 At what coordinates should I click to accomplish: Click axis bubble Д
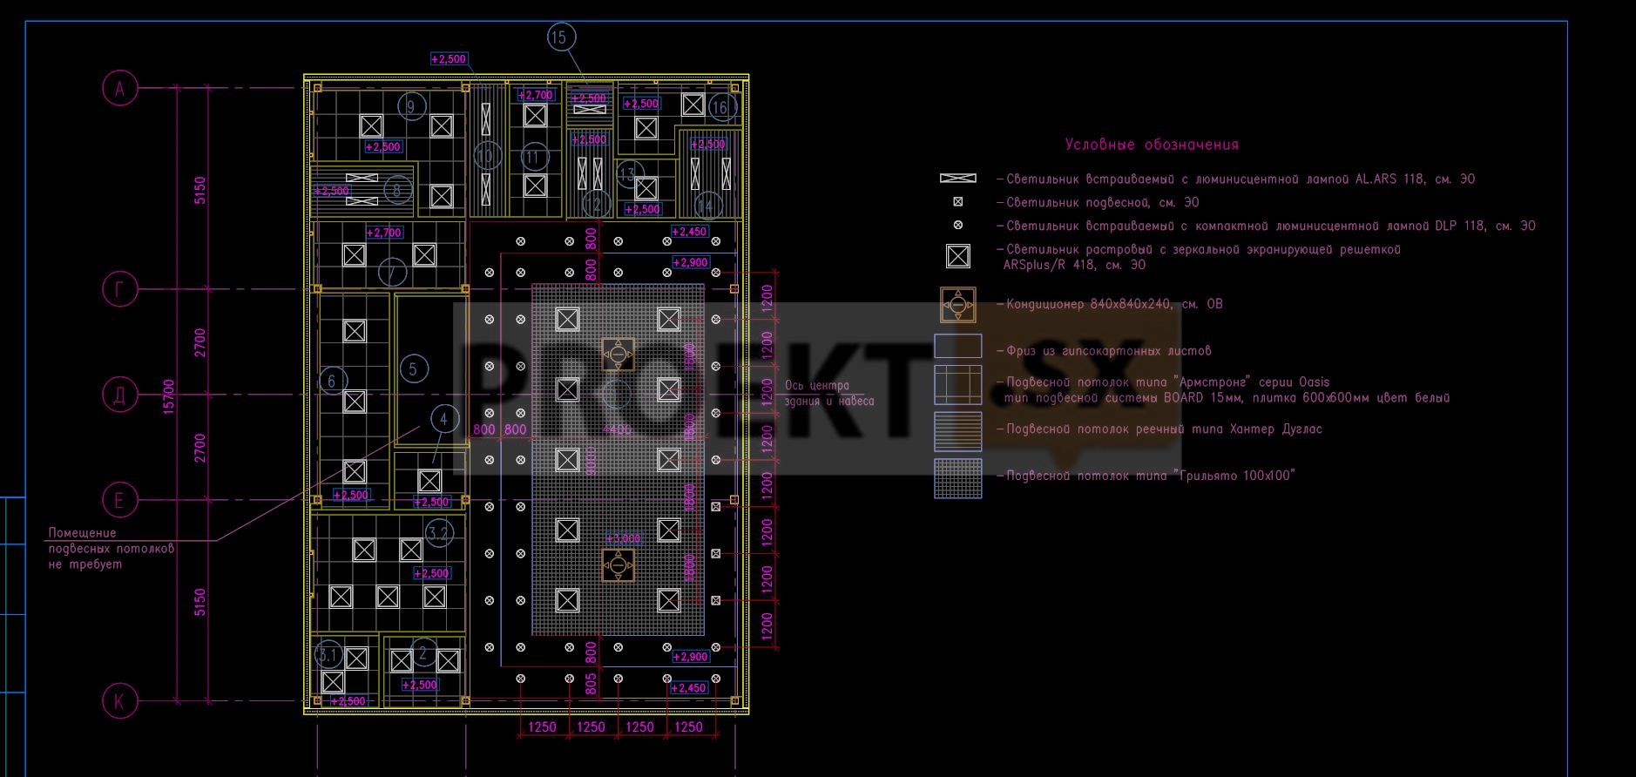[120, 395]
